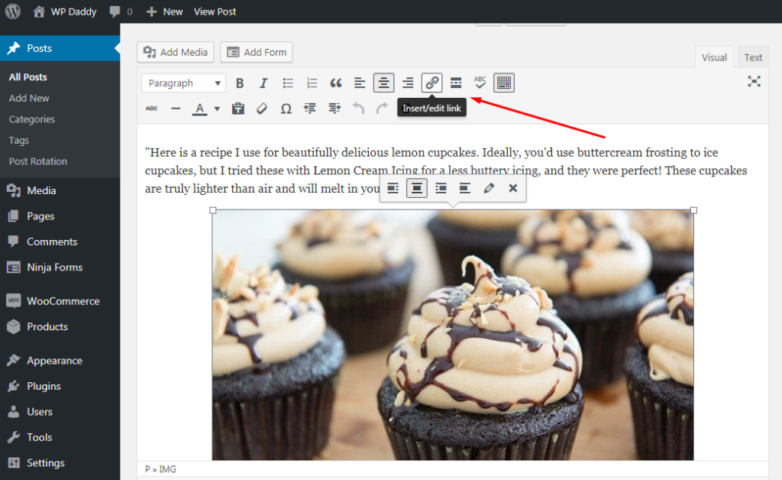Apply text color using the A swatch
Screen dimensions: 782x480
[x=200, y=109]
